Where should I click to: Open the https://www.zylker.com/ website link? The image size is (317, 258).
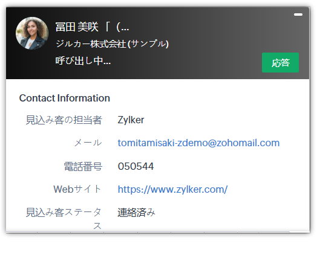coord(172,189)
